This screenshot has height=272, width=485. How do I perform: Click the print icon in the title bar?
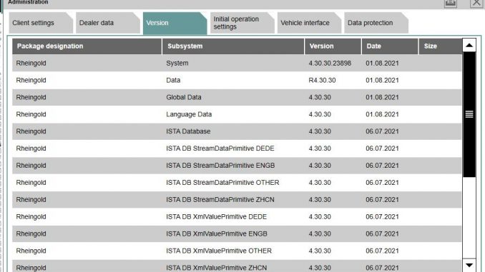click(451, 3)
